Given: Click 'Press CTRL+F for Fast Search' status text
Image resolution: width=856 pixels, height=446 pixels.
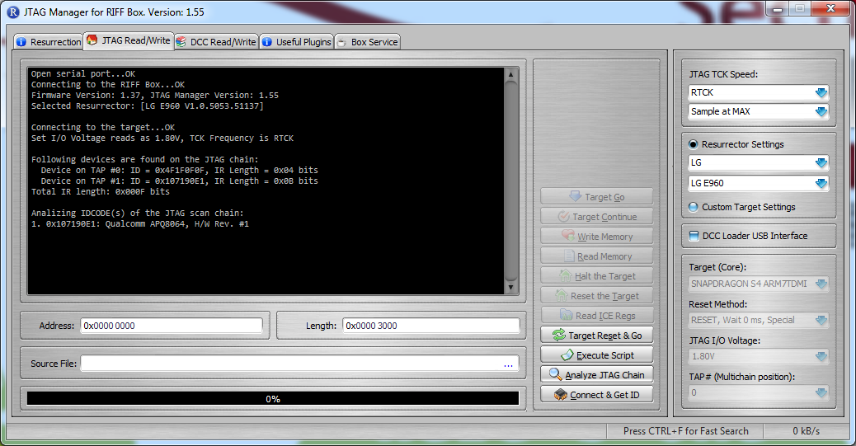Looking at the screenshot, I should click(x=685, y=430).
